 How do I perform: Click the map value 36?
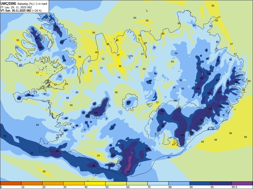pos(120,66)
